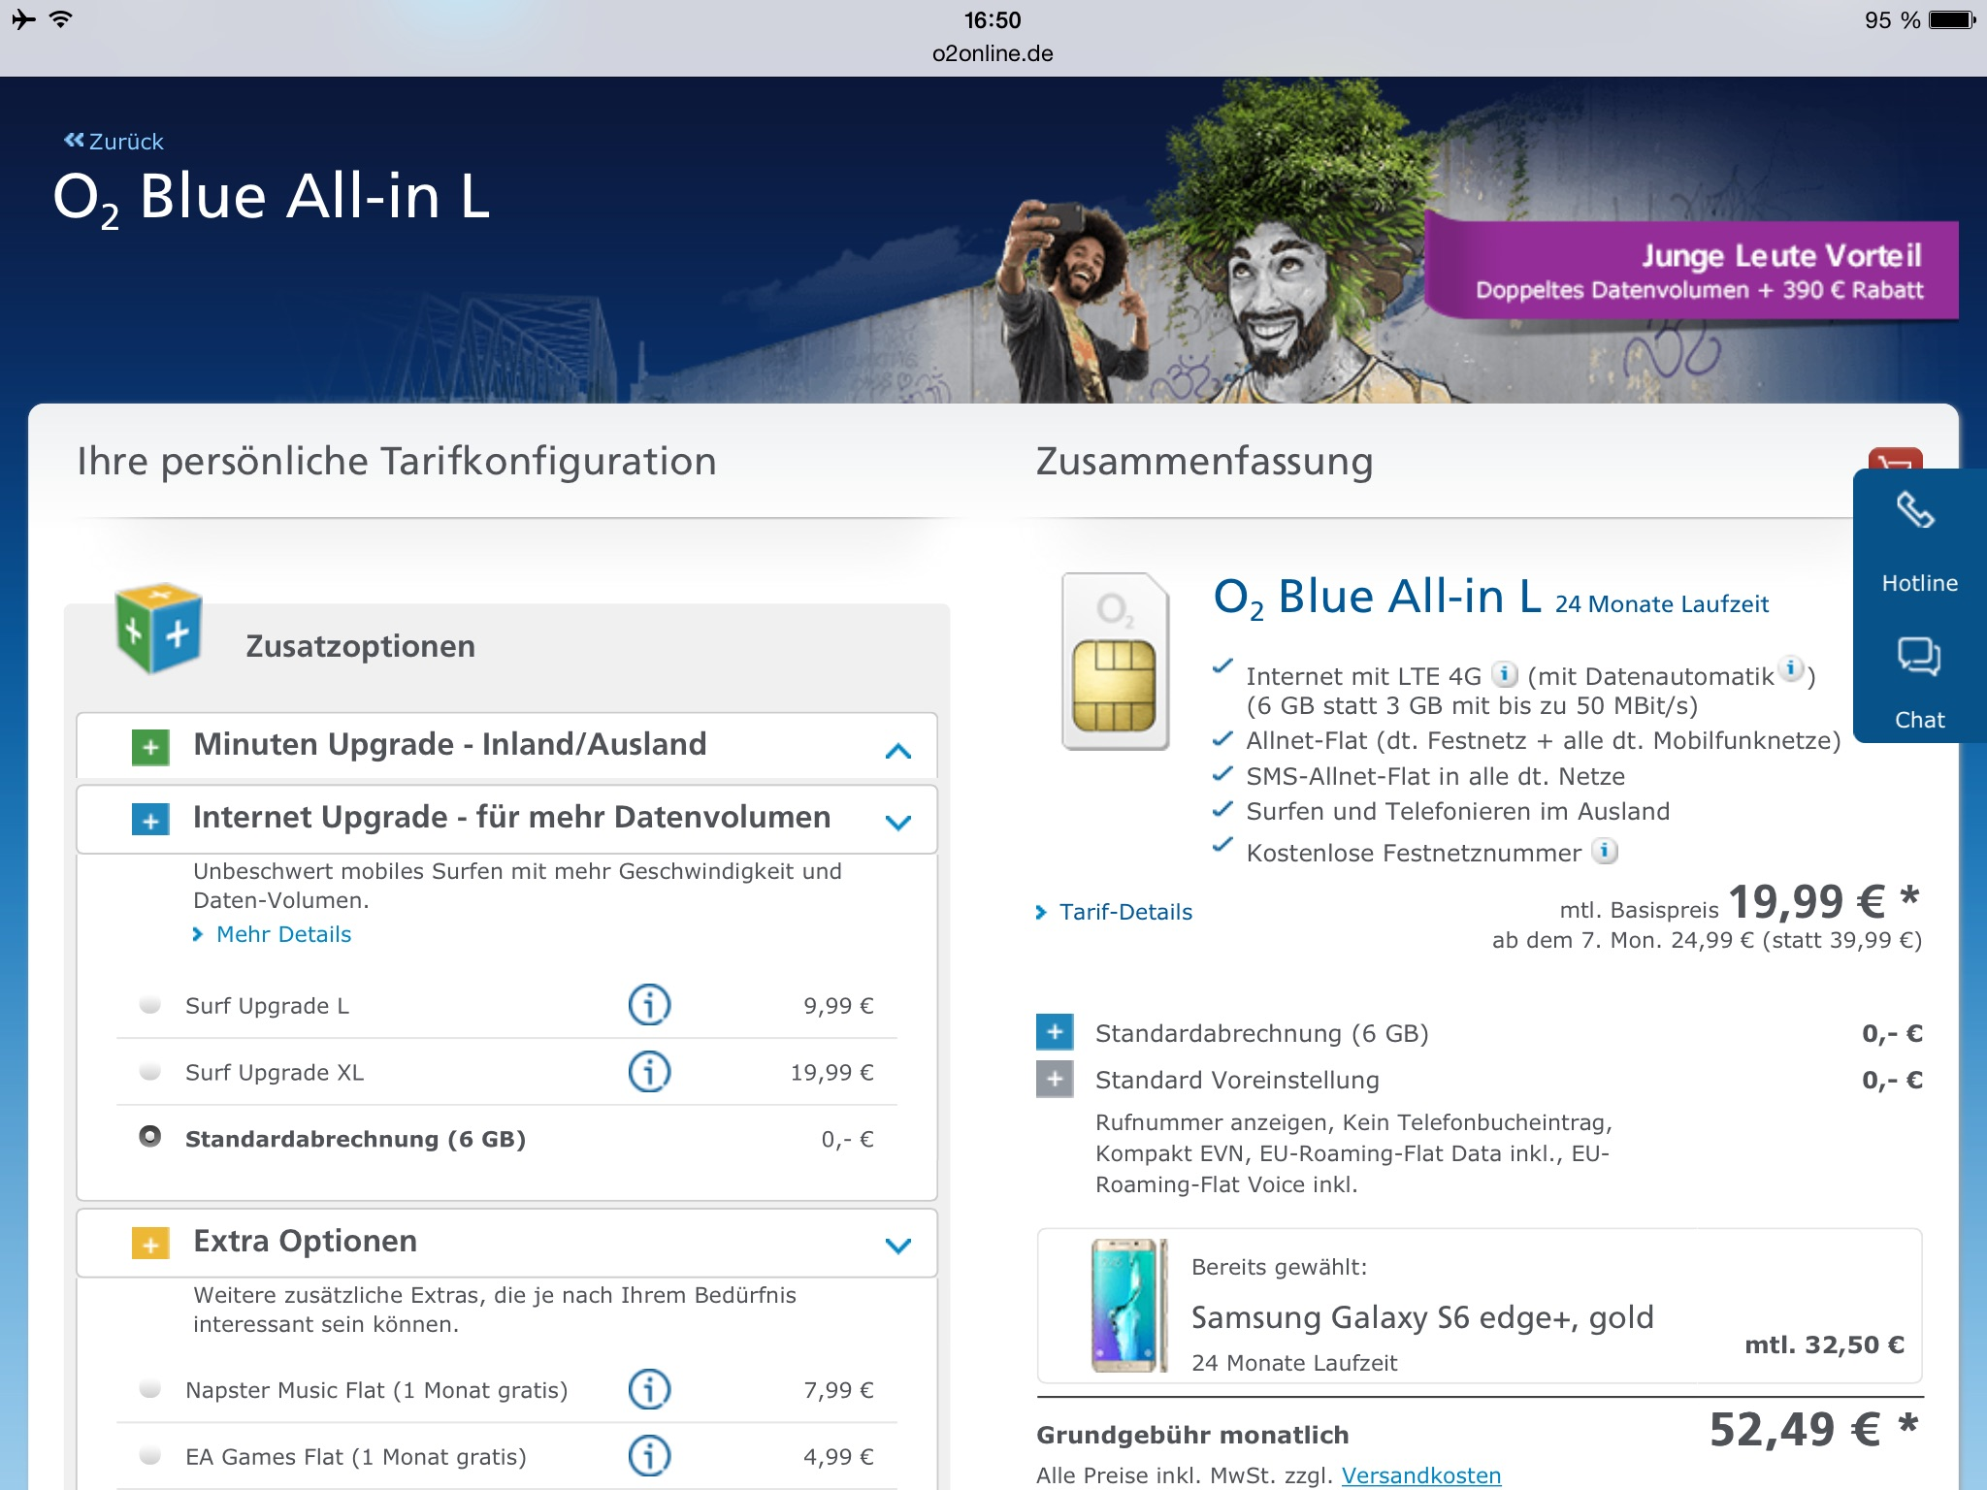The height and width of the screenshot is (1490, 1987).
Task: Open the Versandkosten link
Action: (1421, 1475)
